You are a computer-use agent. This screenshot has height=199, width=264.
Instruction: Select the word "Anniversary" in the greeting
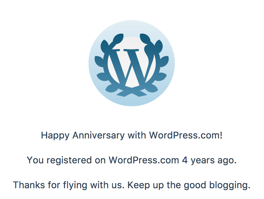tap(99, 135)
